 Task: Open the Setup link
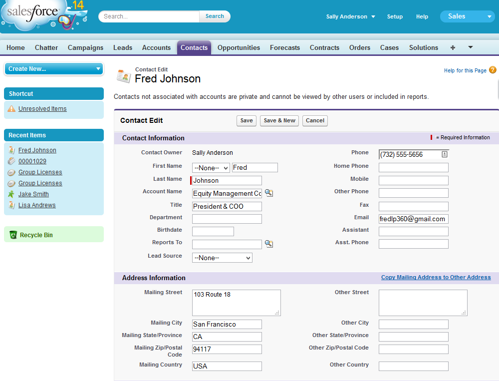(395, 16)
